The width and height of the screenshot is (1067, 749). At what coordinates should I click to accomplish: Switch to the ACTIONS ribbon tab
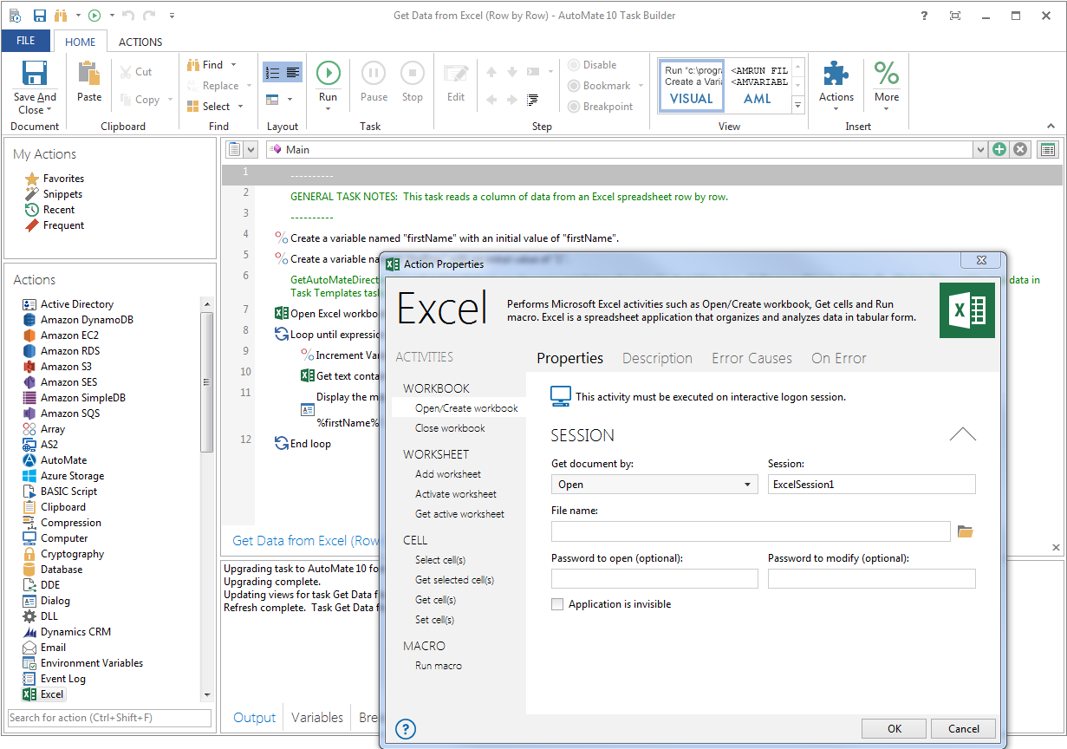[x=140, y=42]
